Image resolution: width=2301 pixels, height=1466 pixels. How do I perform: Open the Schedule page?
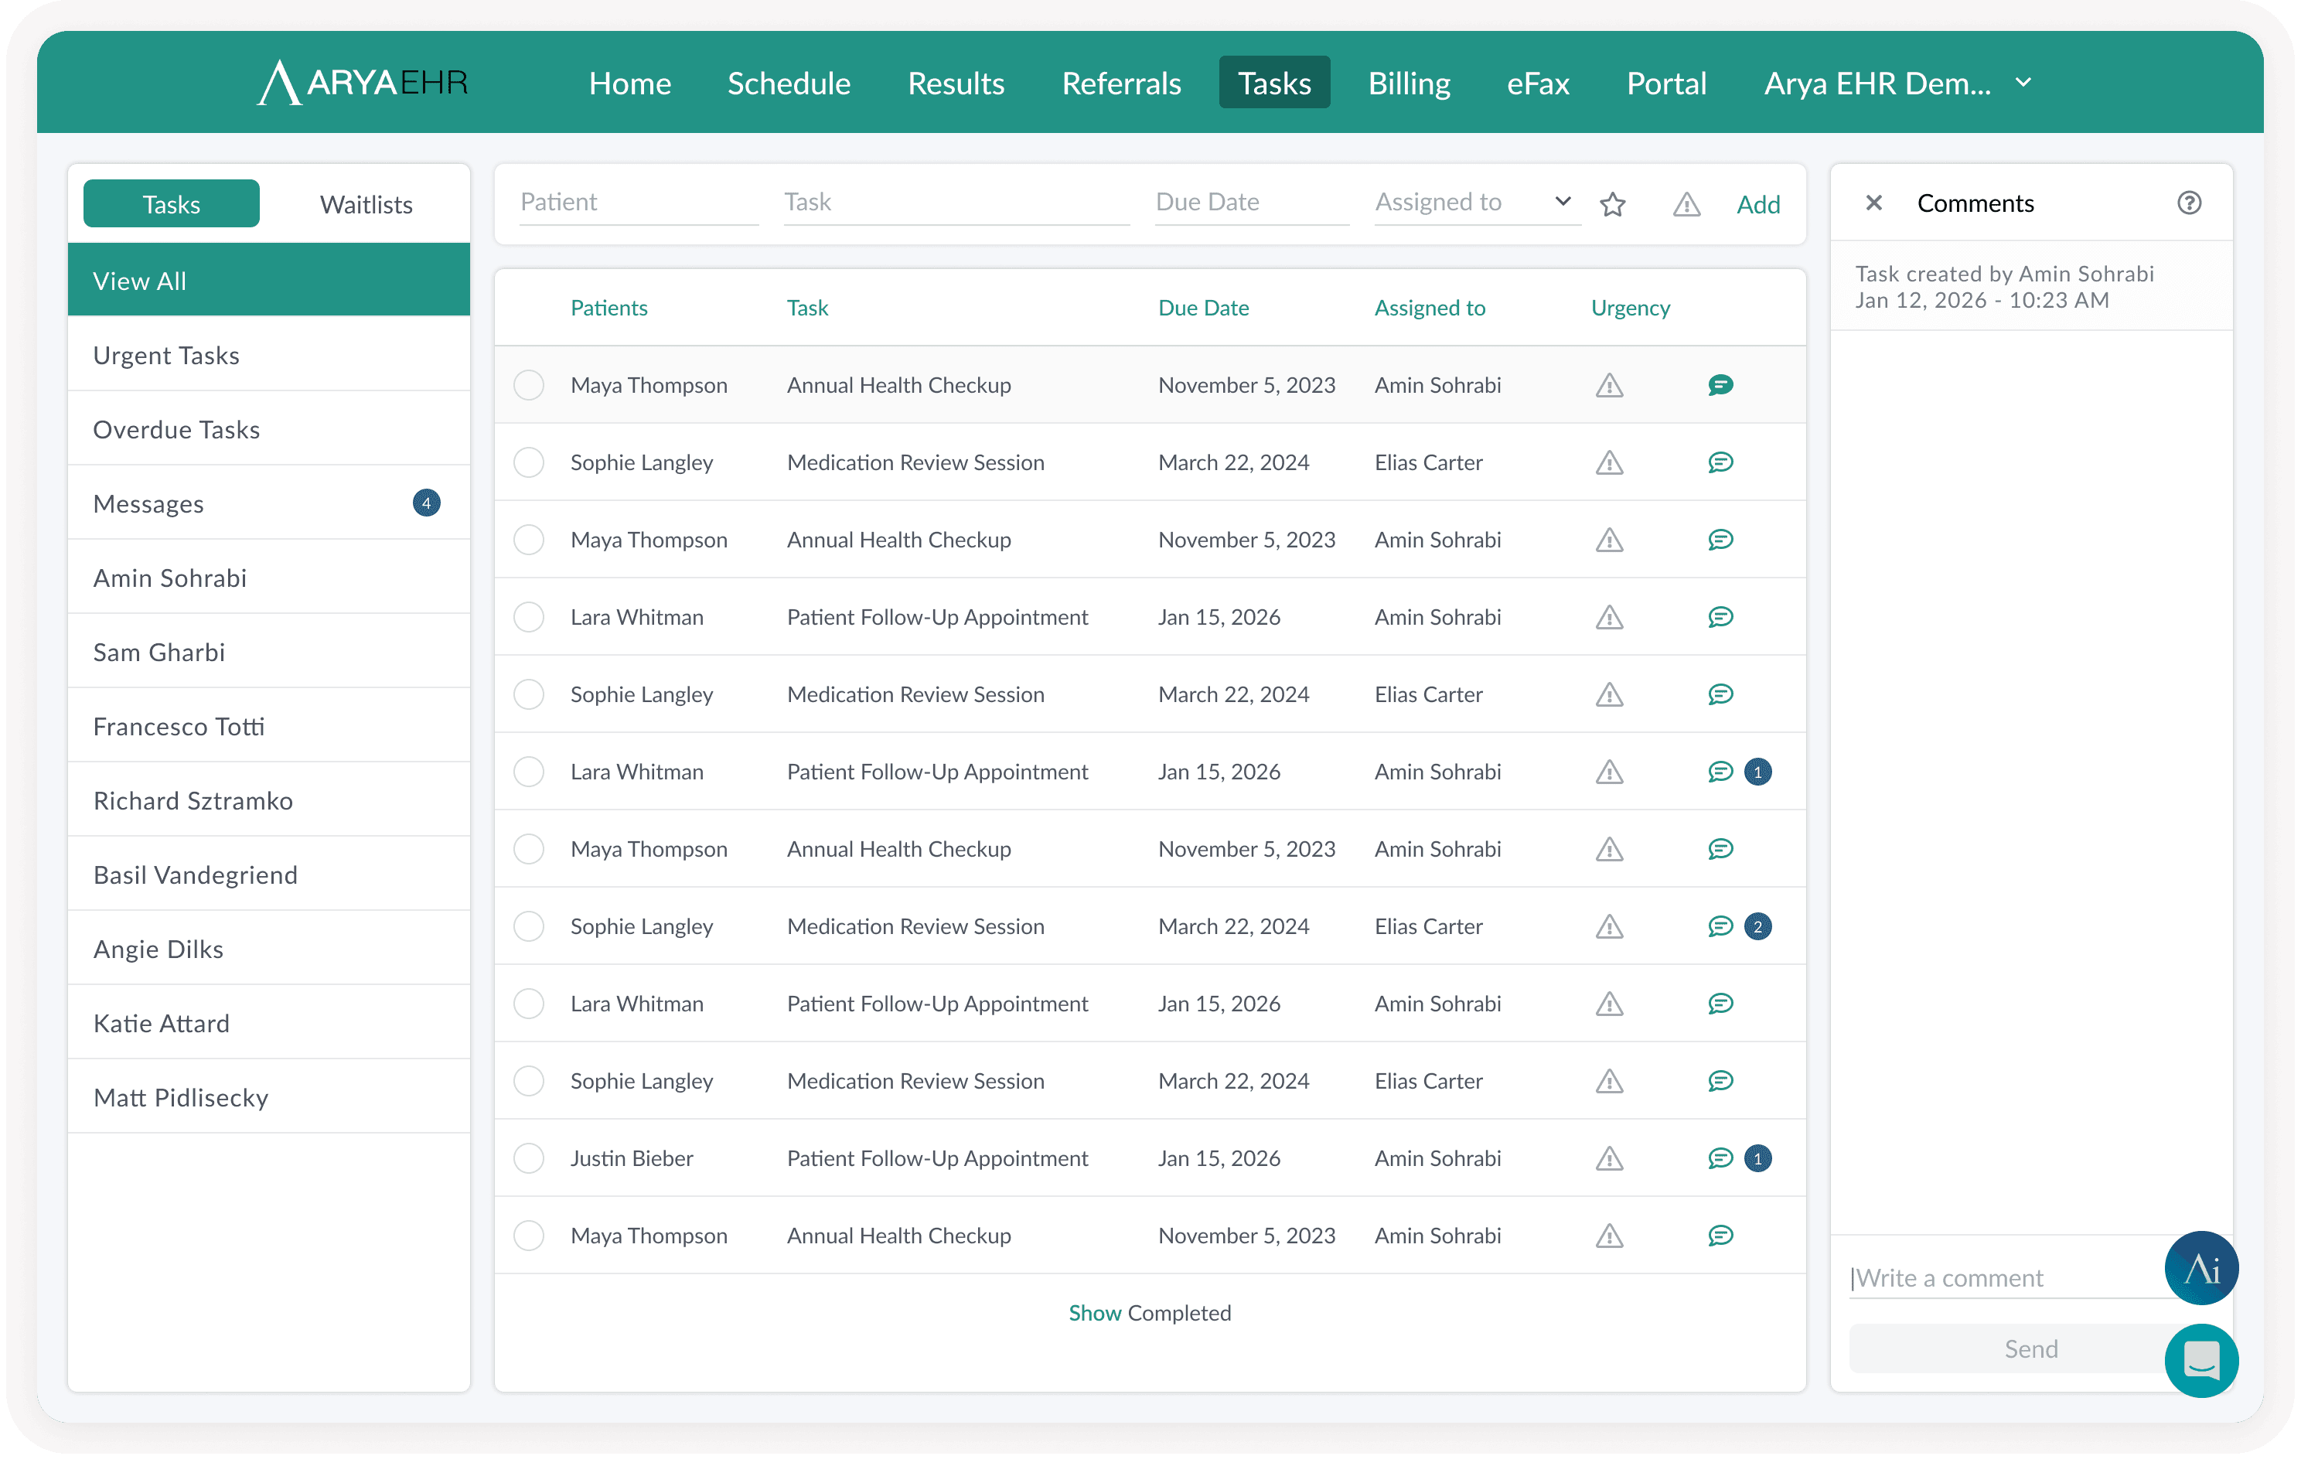(789, 84)
